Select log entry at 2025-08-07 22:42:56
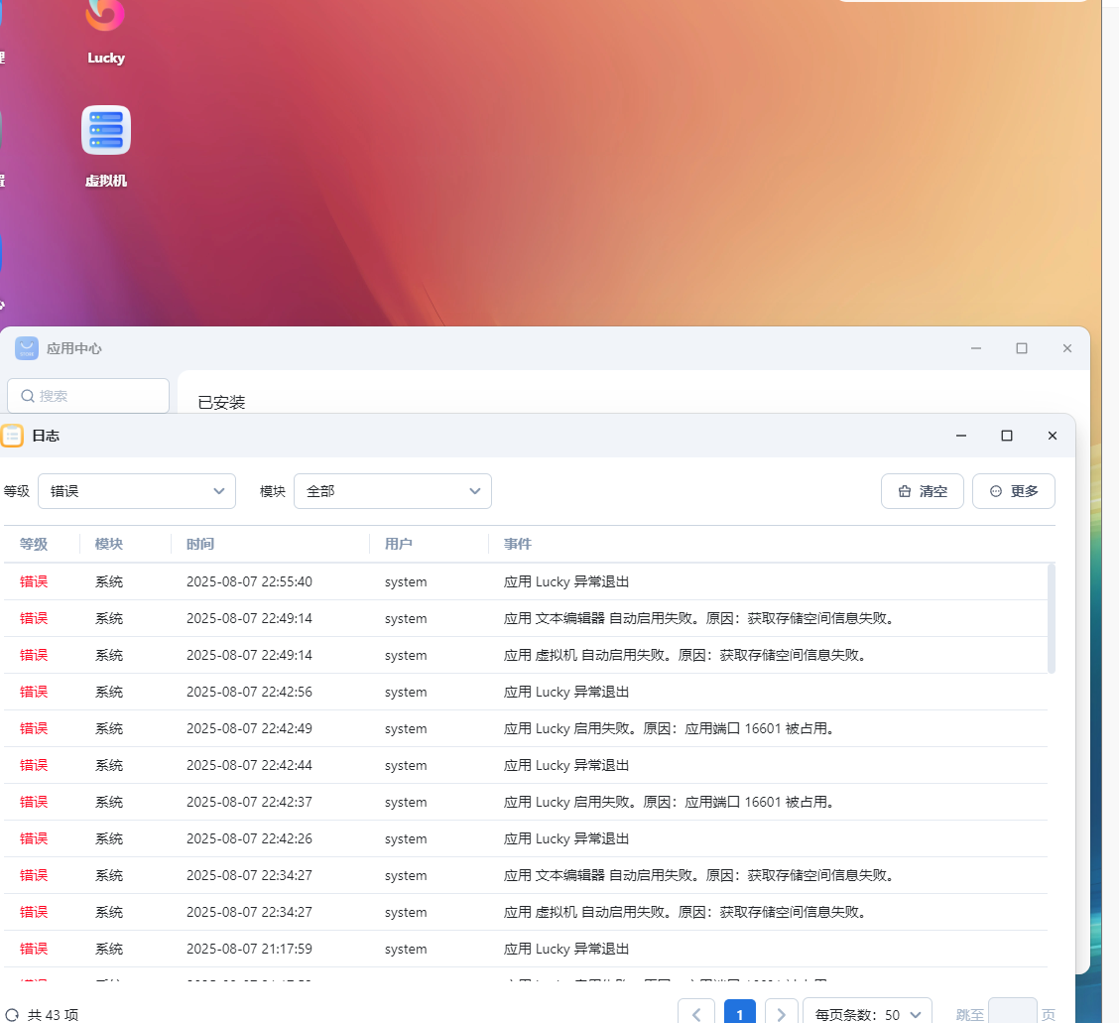 [525, 692]
